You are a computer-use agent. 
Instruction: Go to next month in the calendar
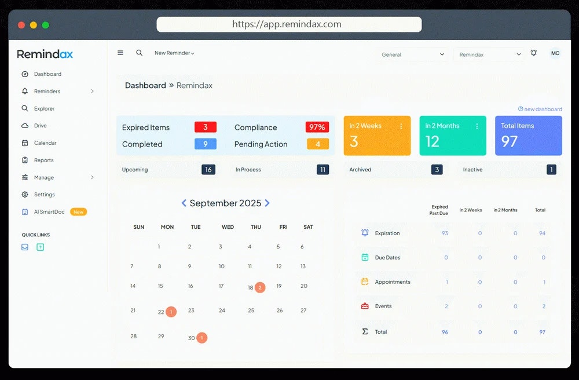[x=267, y=203]
